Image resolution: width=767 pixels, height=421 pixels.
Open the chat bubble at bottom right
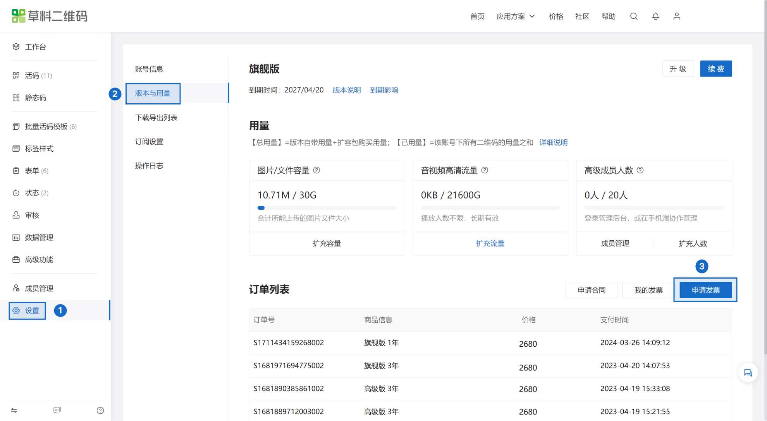(749, 372)
